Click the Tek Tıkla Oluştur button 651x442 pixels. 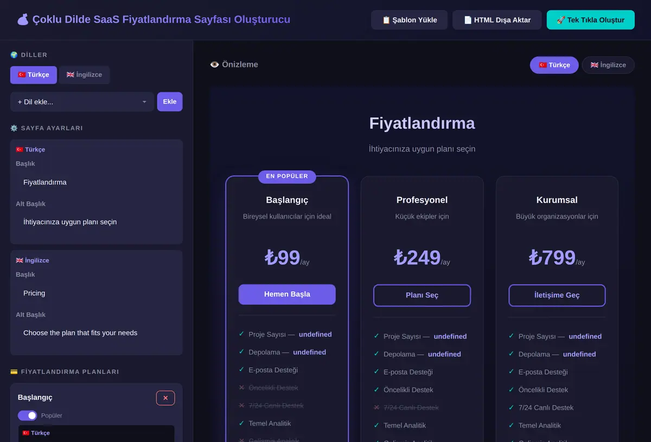tap(590, 20)
